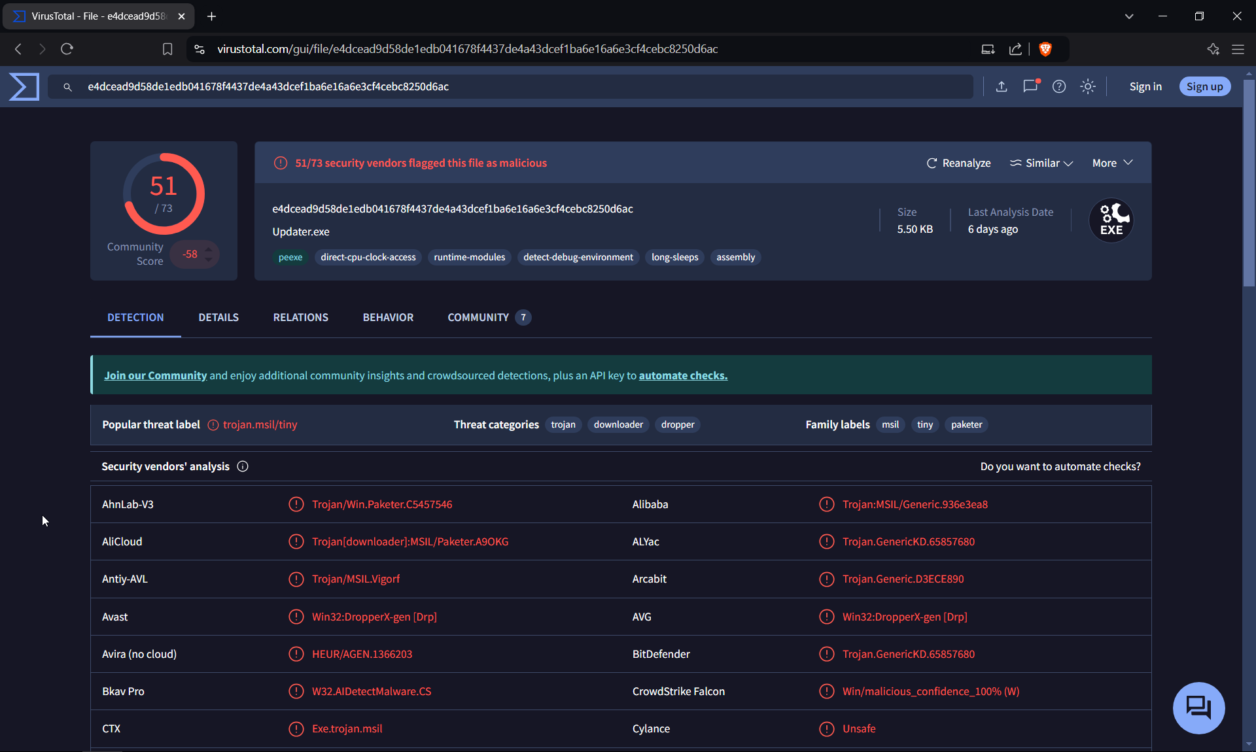This screenshot has height=752, width=1256.
Task: Switch to the DETECTION tab
Action: [135, 317]
